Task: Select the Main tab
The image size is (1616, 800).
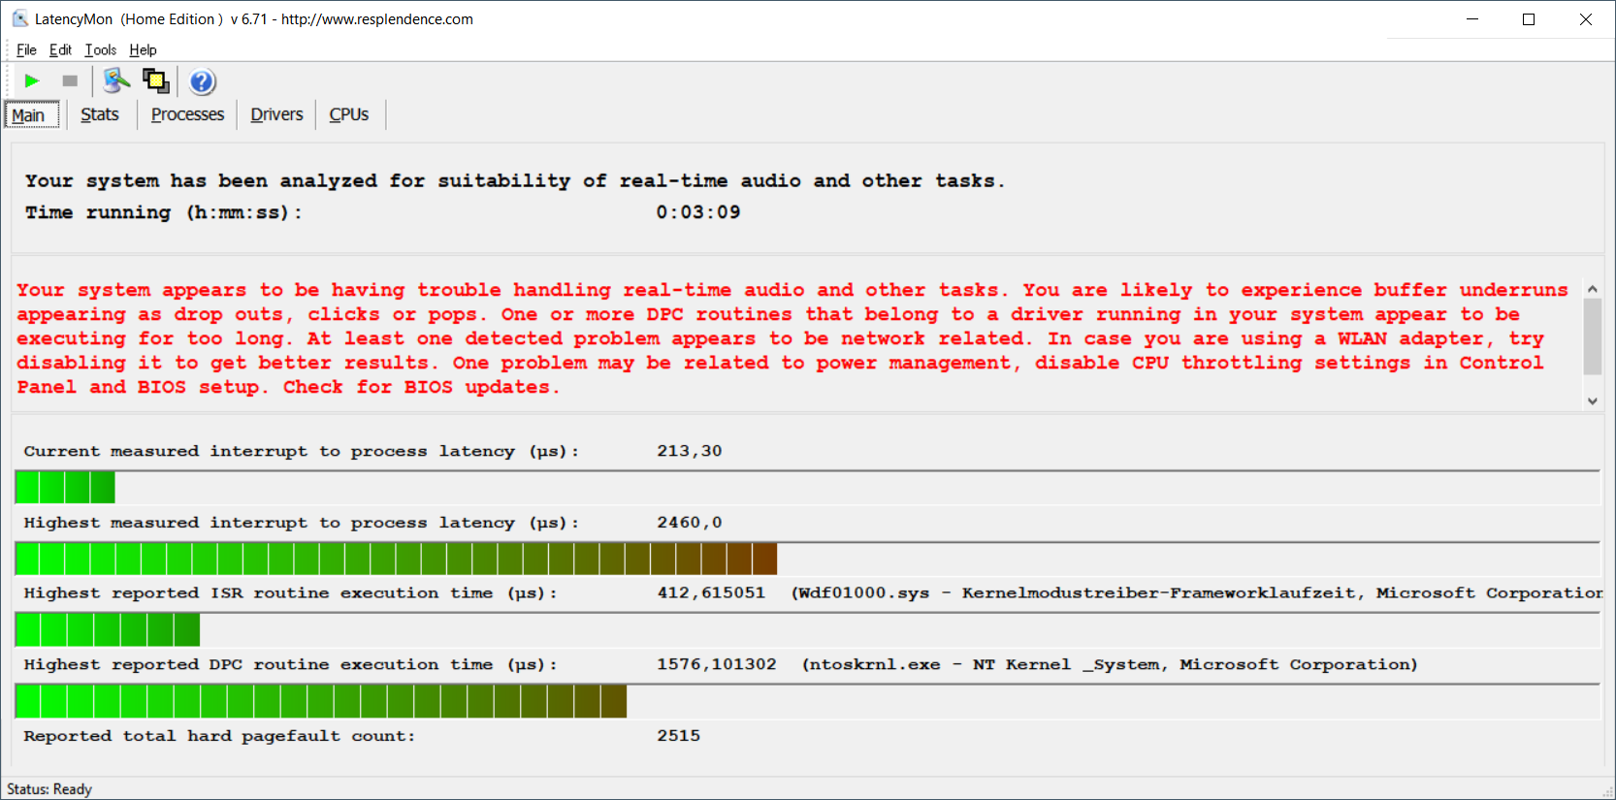Action: [29, 115]
